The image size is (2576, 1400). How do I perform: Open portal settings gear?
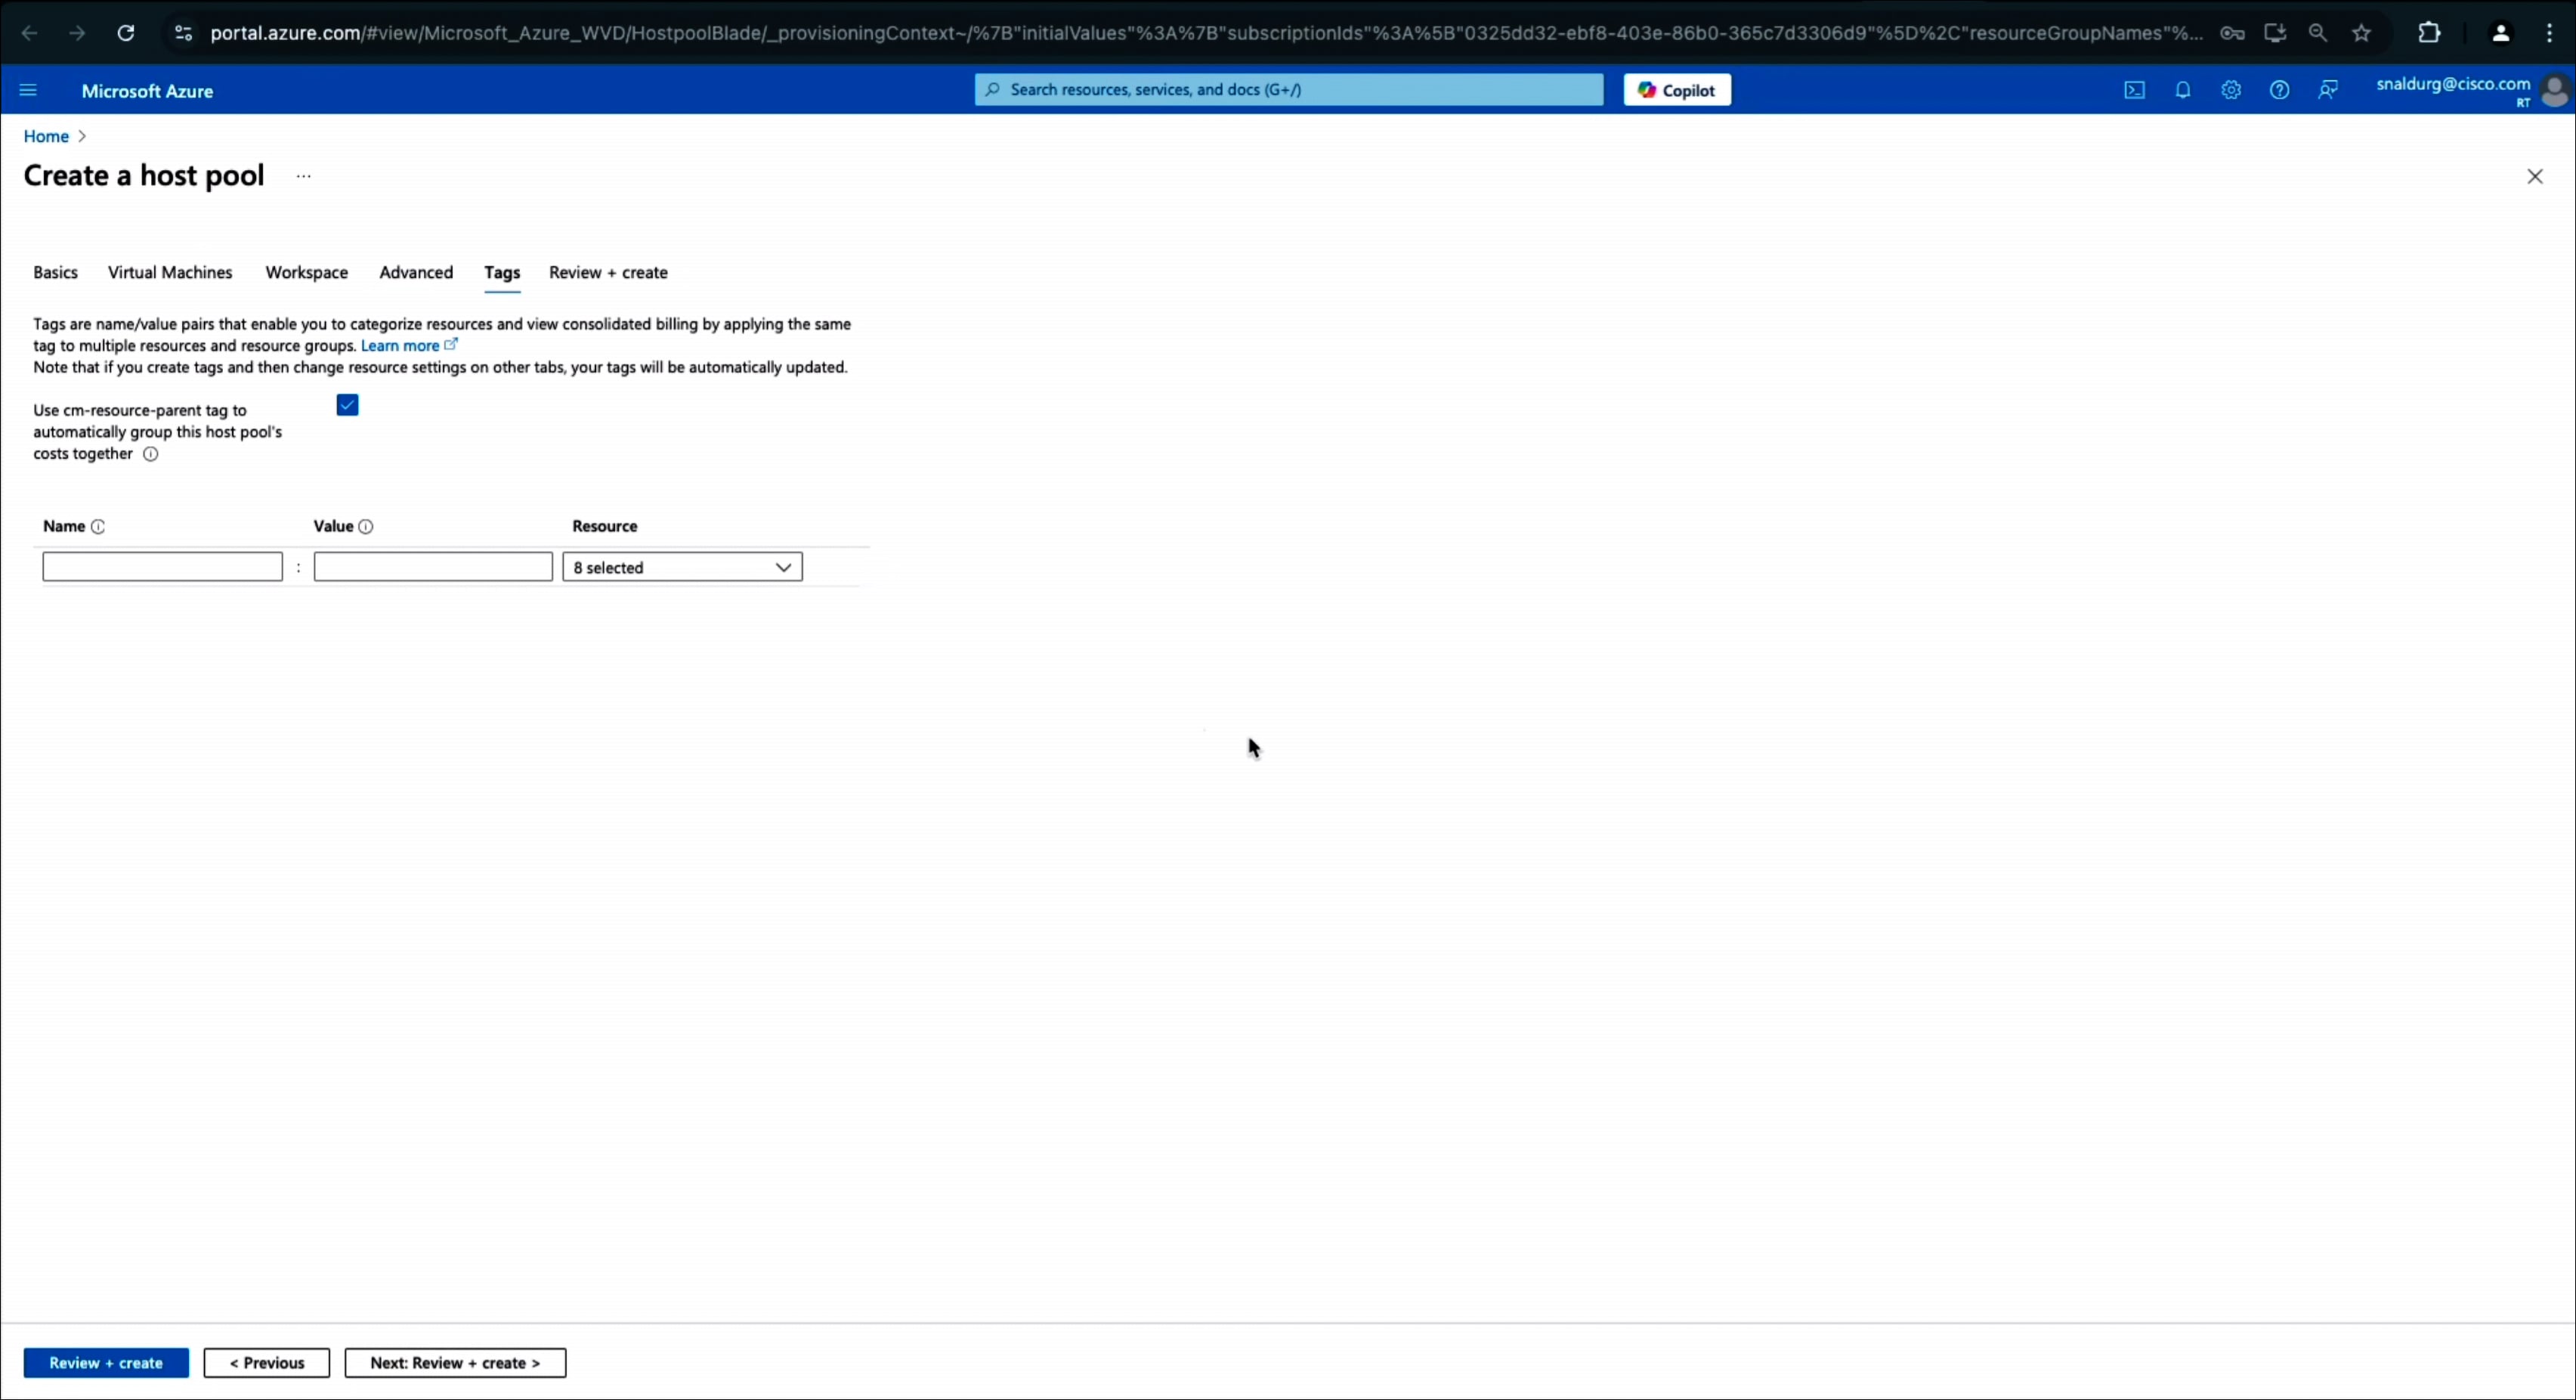(2231, 90)
